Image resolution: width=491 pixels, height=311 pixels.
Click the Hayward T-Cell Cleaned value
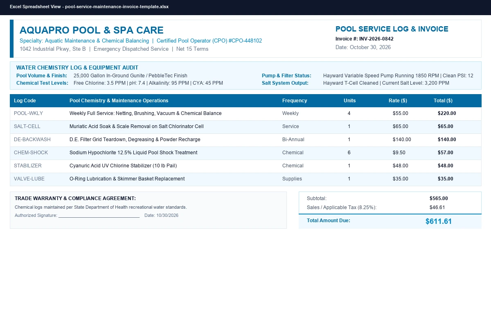386,83
